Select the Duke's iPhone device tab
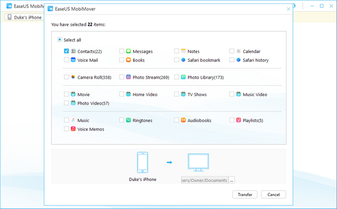This screenshot has height=209, width=337. (24, 17)
